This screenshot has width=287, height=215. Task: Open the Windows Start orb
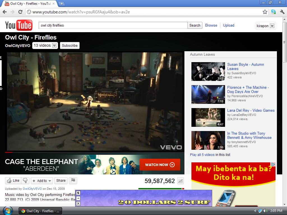[x=8, y=211]
